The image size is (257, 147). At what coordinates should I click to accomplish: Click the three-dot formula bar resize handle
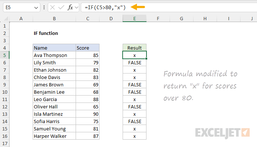click(44, 7)
